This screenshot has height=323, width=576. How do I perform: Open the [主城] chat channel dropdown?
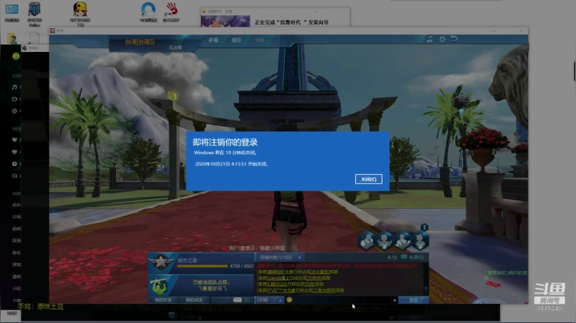tap(270, 300)
